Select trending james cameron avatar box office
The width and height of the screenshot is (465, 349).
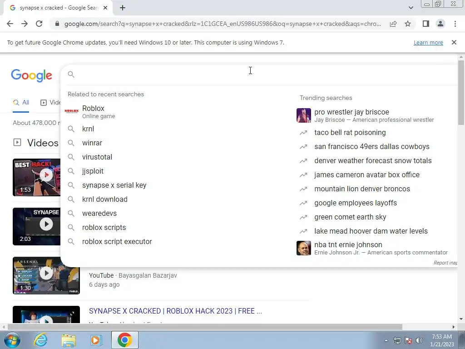[375, 175]
